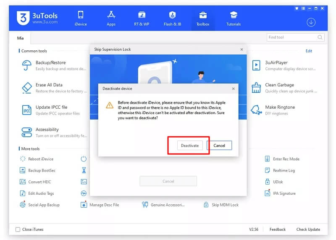The image size is (336, 240).
Task: Open Make Ringtone bell icon
Action: click(x=256, y=110)
